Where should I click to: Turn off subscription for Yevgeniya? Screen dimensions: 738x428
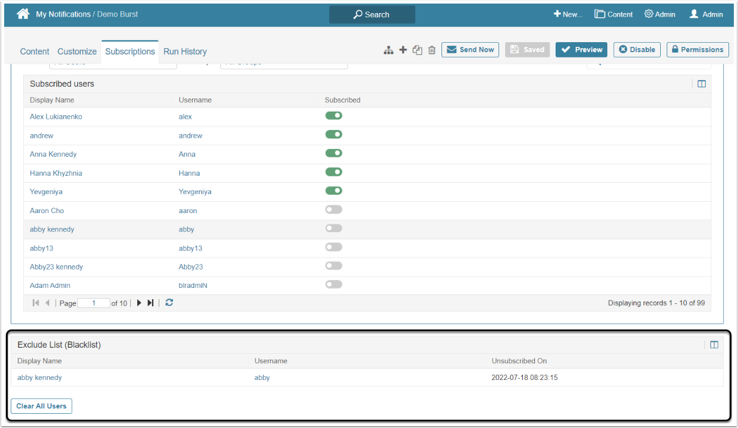click(333, 191)
